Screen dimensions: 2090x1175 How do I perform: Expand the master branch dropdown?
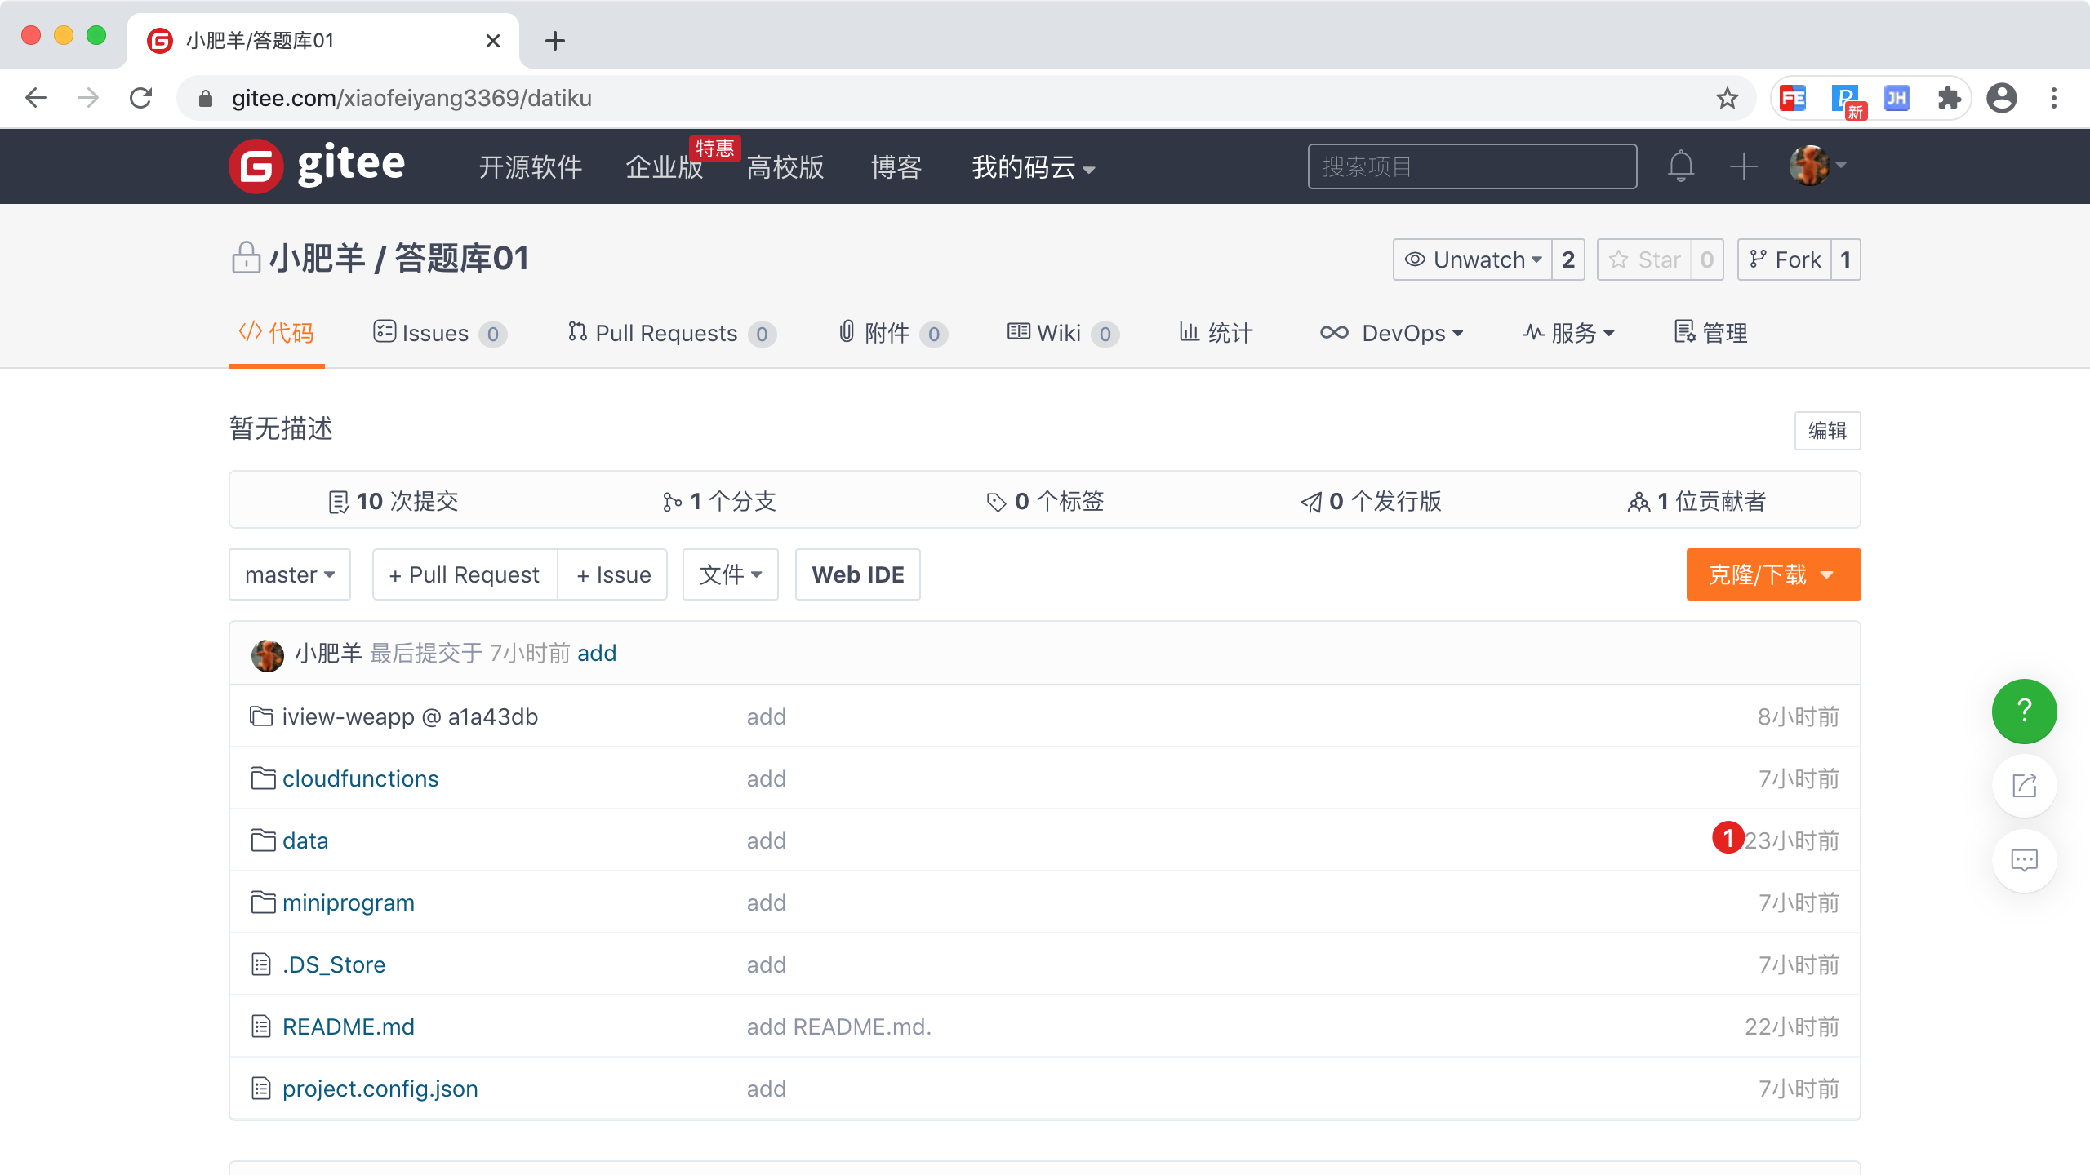point(290,574)
